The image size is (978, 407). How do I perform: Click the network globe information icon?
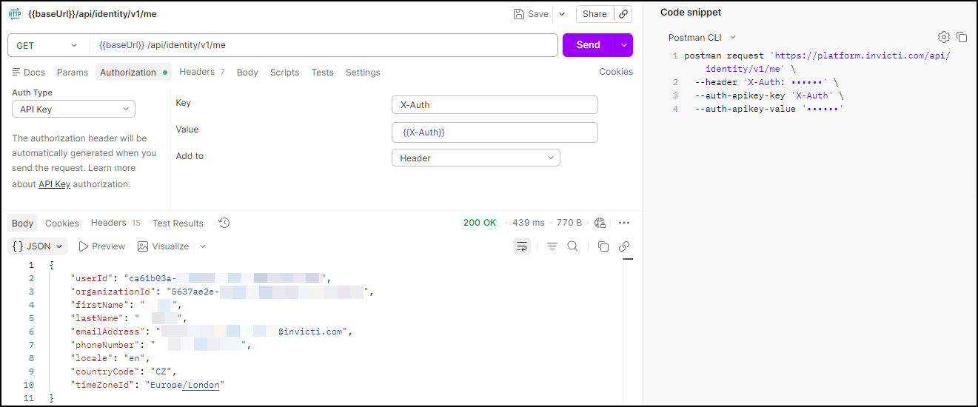click(x=600, y=223)
